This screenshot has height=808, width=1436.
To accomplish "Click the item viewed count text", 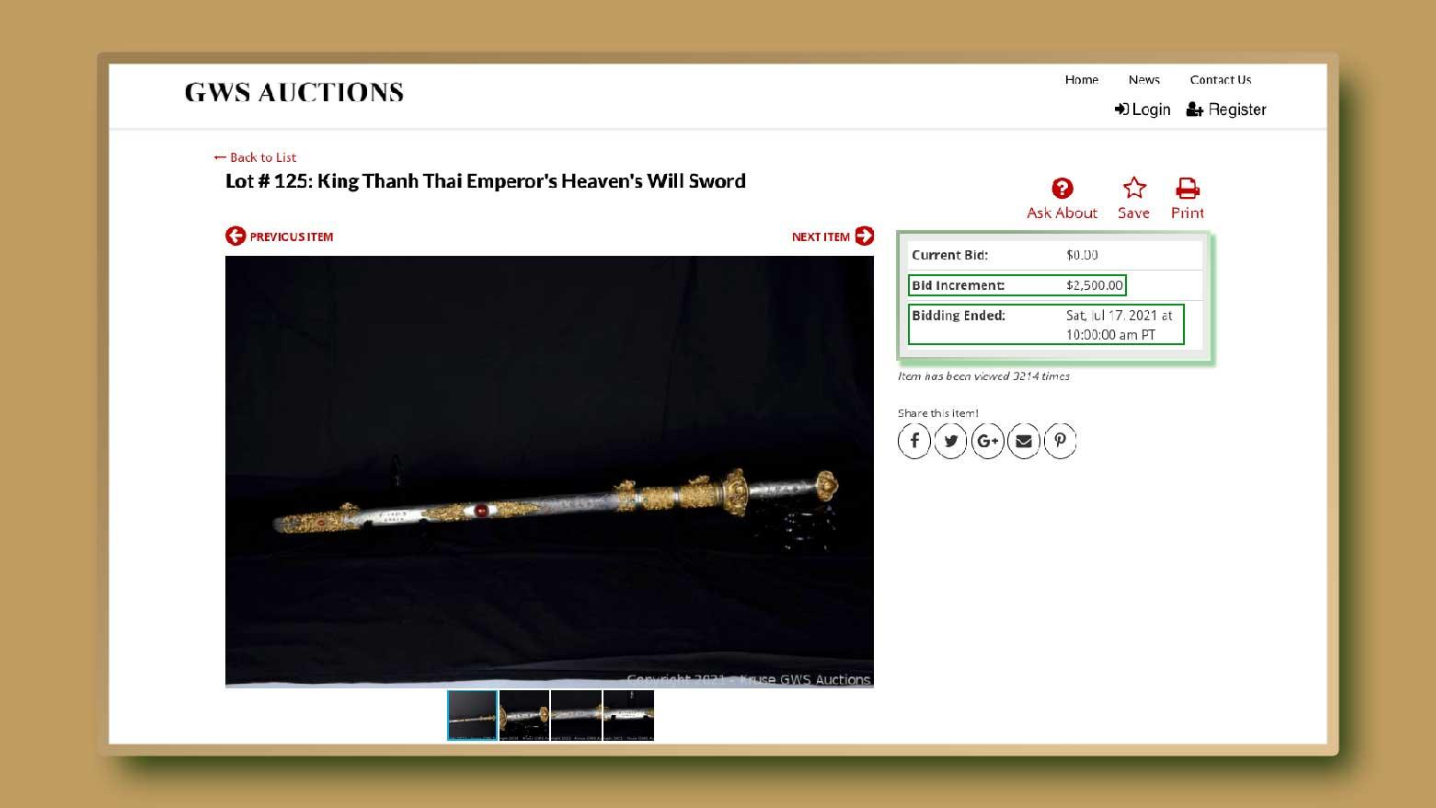I will pyautogui.click(x=983, y=376).
